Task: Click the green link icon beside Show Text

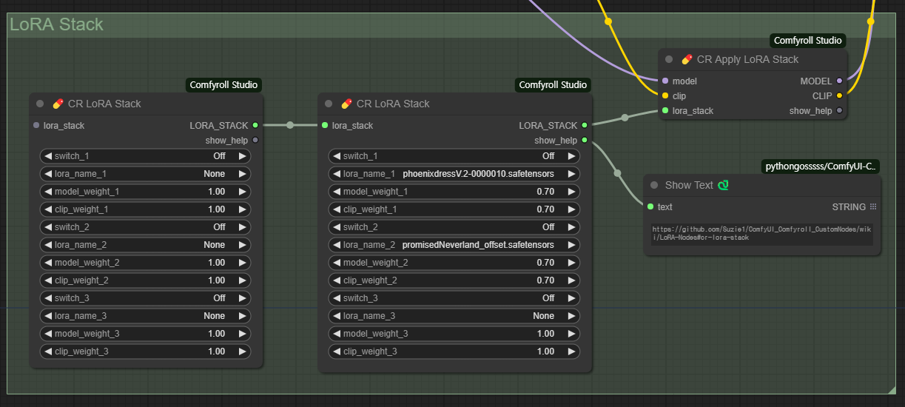Action: (x=724, y=185)
